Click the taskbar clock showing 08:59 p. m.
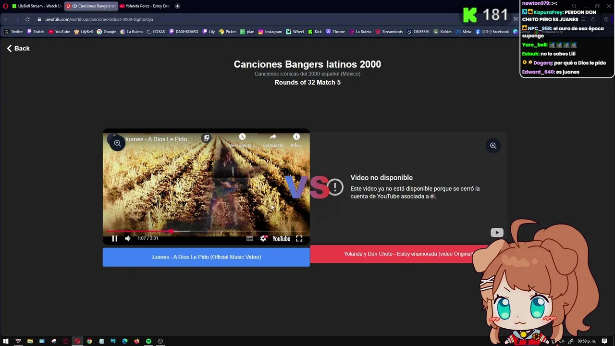 pyautogui.click(x=587, y=341)
